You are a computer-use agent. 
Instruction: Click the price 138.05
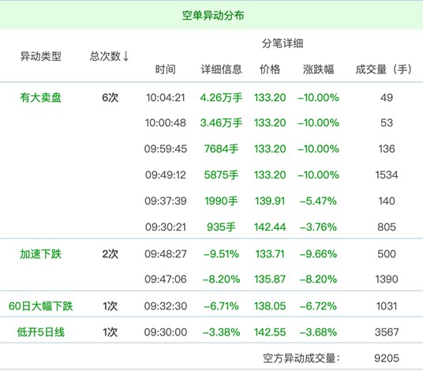[270, 306]
